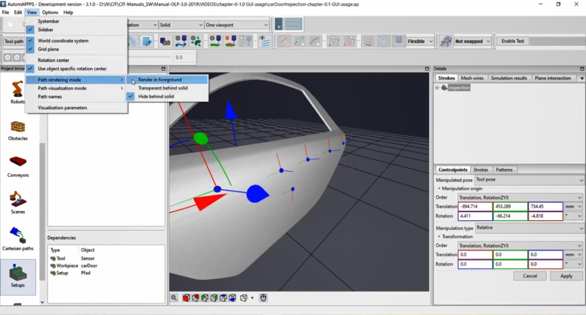Open the Not snapped dropdown
This screenshot has width=586, height=315.
pyautogui.click(x=472, y=41)
